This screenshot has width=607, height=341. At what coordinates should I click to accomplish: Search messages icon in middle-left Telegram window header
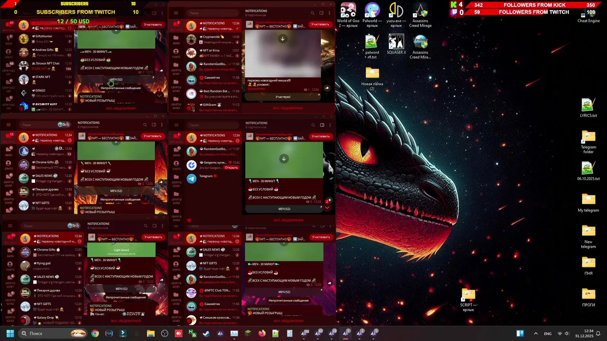[x=145, y=125]
